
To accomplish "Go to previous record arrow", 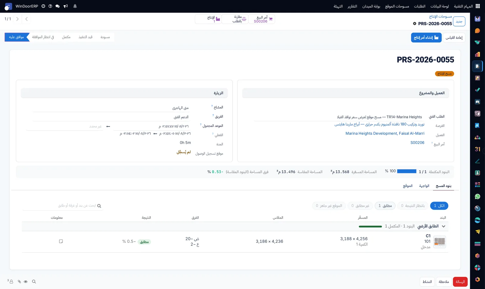I will tap(27, 19).
